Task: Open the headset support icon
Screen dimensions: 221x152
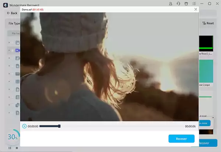Action: click(178, 4)
